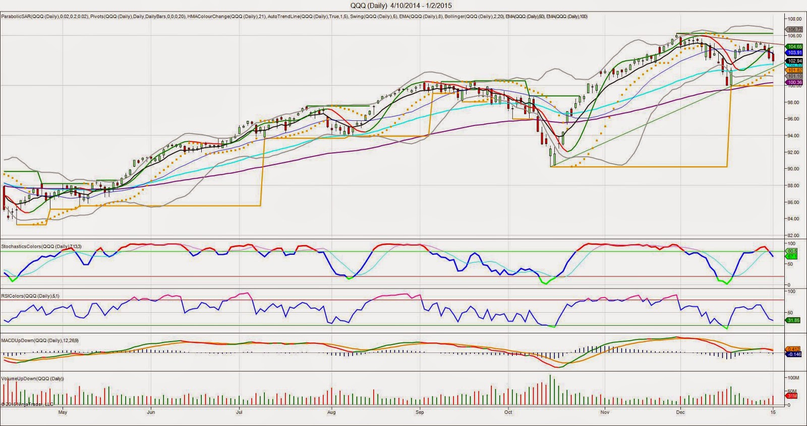Click the Nov date axis label
Viewport: 807px width, 426px height.
[605, 412]
